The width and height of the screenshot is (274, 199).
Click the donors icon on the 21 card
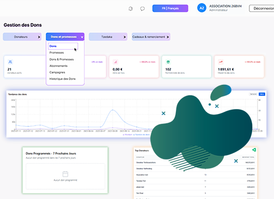[10, 62]
